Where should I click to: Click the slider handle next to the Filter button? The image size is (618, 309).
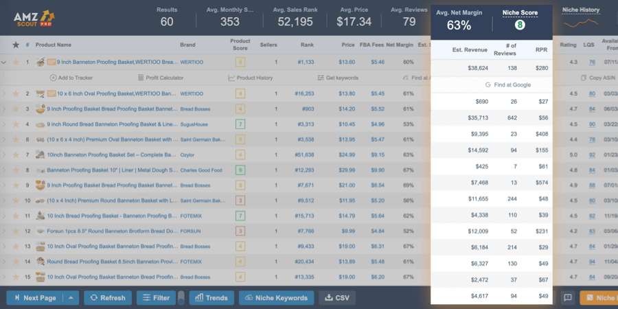pyautogui.click(x=181, y=298)
